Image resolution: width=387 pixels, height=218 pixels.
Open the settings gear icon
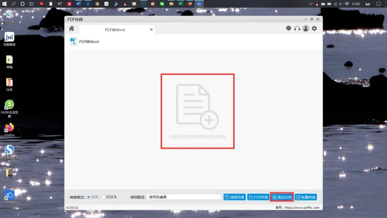coord(314,29)
